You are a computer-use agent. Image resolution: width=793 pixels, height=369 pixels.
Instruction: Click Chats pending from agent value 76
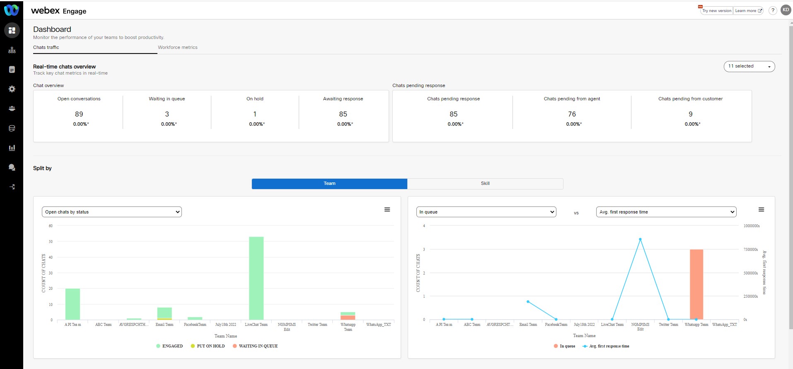click(572, 114)
